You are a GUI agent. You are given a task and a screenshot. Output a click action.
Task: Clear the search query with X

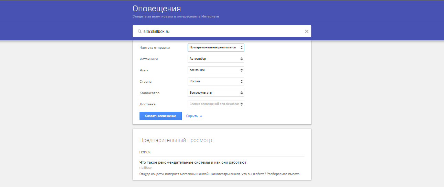click(x=307, y=31)
